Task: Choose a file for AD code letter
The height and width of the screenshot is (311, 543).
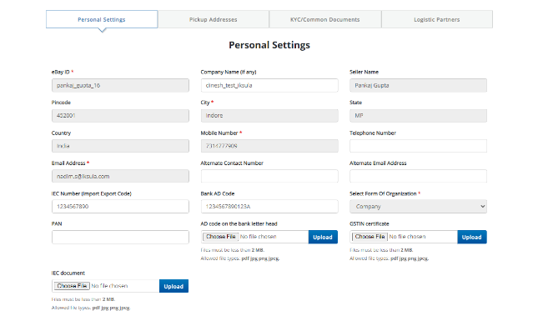Action: point(221,237)
